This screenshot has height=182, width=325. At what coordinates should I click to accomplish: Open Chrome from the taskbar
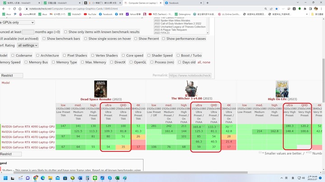point(36,178)
